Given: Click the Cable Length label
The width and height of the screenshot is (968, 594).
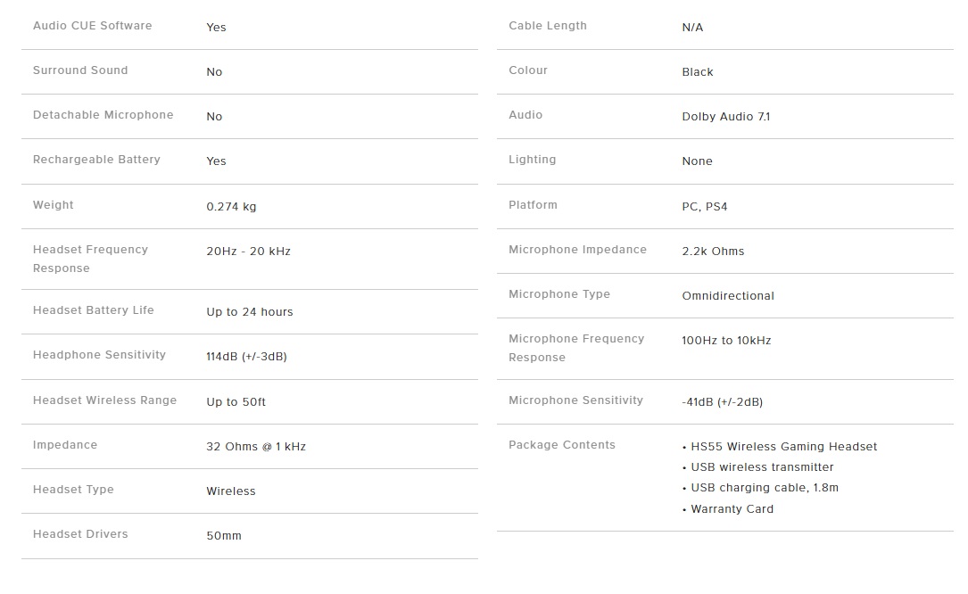Looking at the screenshot, I should pyautogui.click(x=548, y=26).
